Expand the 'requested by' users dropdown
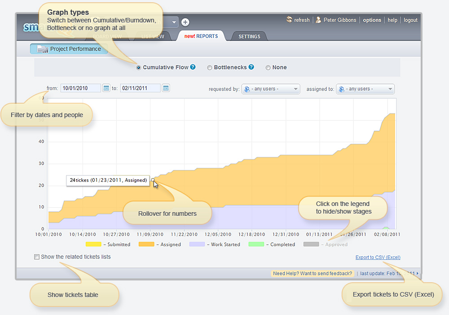The width and height of the screenshot is (449, 315). pyautogui.click(x=271, y=89)
